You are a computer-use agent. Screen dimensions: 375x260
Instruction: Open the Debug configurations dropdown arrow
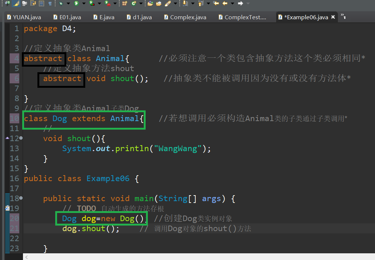tap(68, 3)
